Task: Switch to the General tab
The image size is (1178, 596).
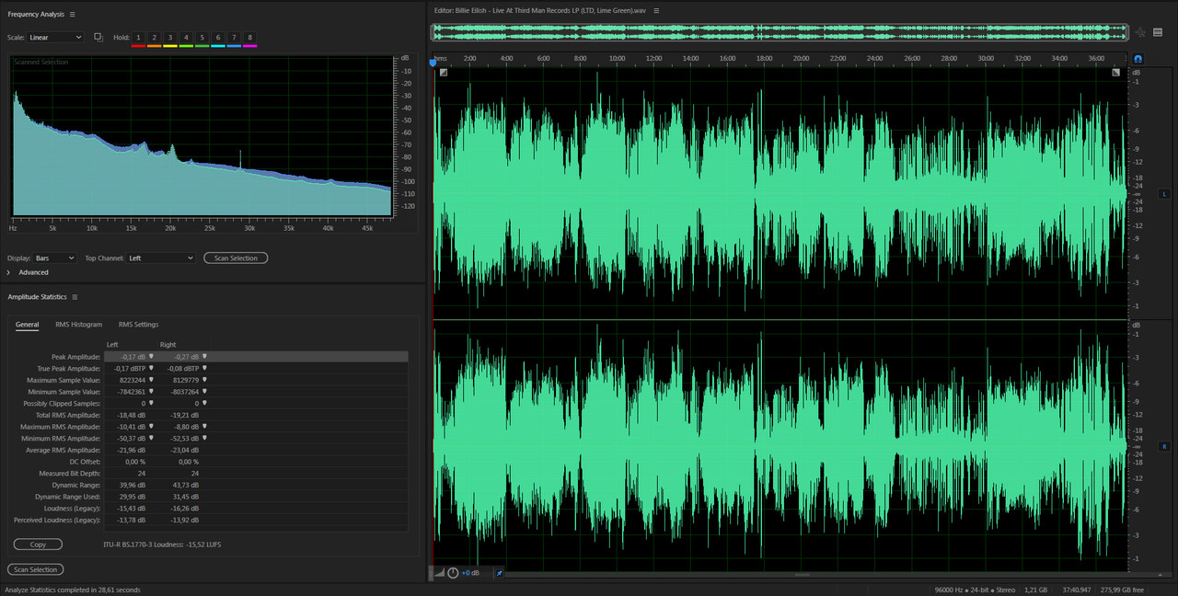Action: click(x=27, y=325)
